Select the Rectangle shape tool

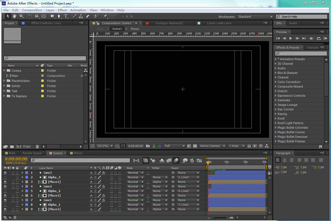53,16
